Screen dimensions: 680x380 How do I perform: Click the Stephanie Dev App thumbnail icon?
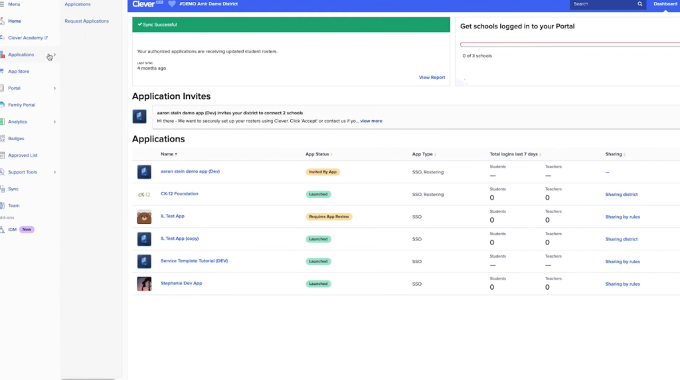point(144,284)
